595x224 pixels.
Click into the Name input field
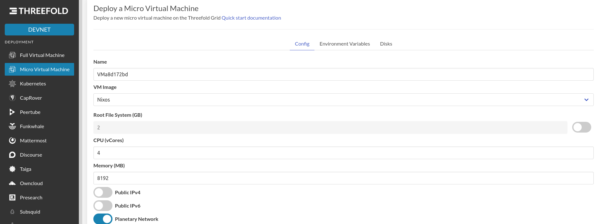pos(343,74)
